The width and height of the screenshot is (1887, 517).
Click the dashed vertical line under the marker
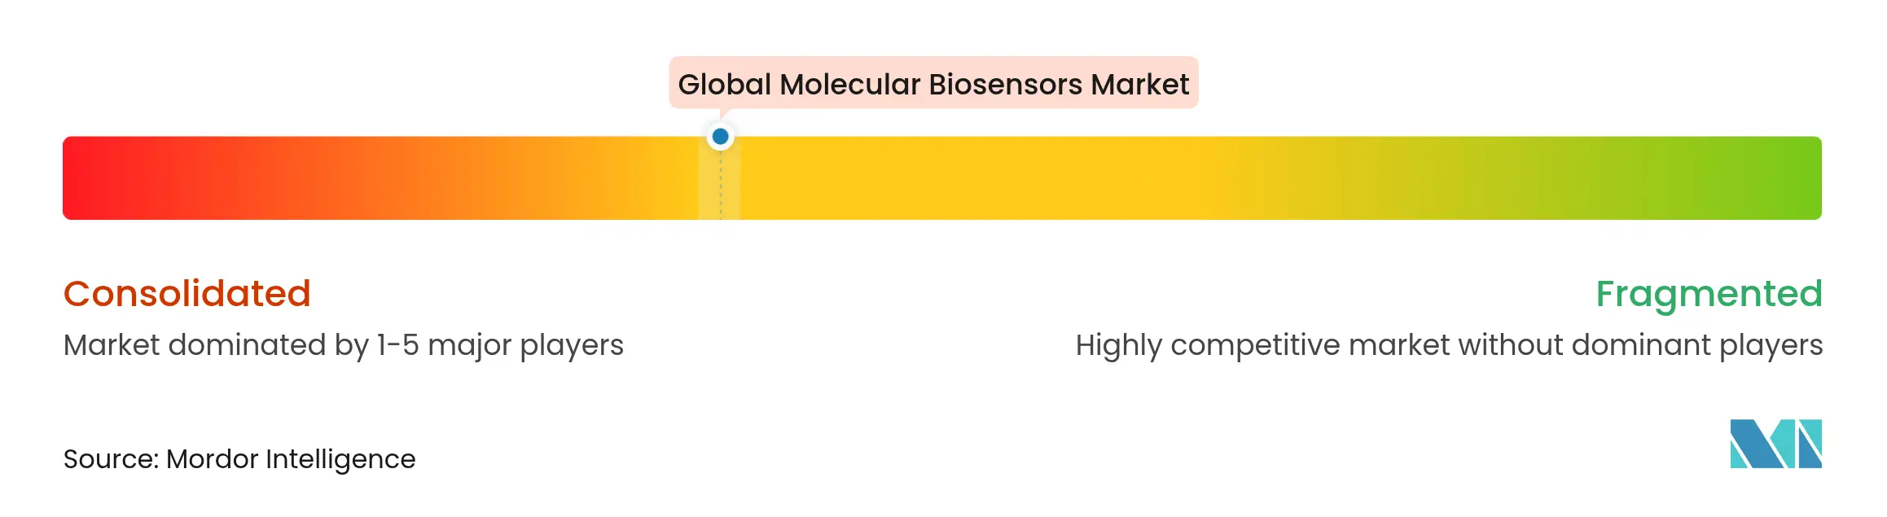pos(721,191)
